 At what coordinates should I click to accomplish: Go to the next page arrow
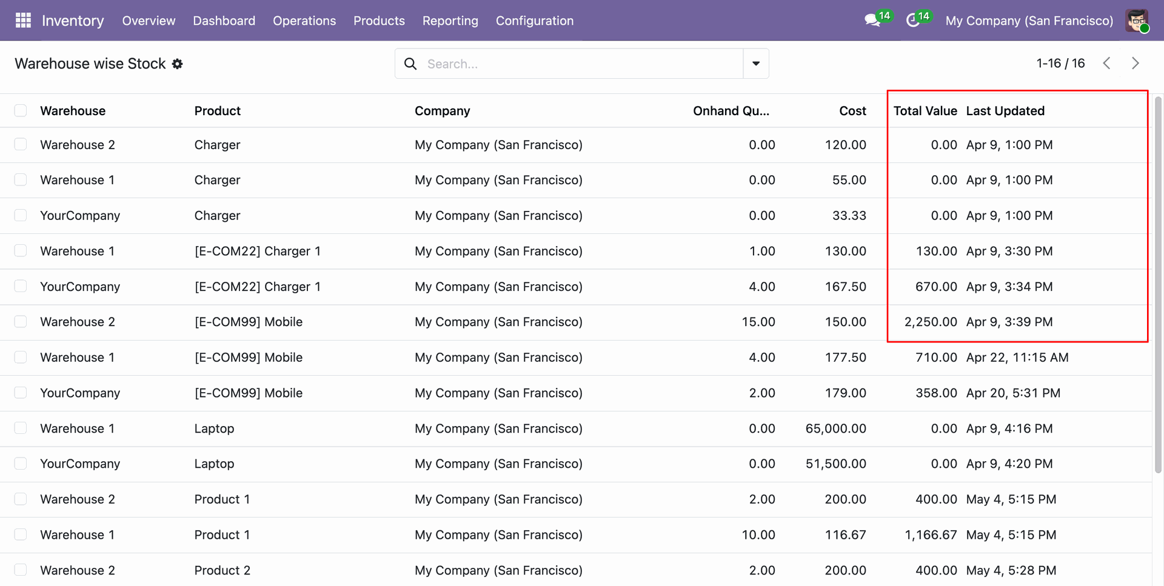(x=1135, y=63)
